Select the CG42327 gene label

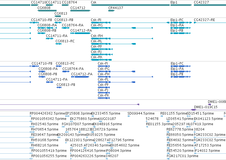click(201, 2)
